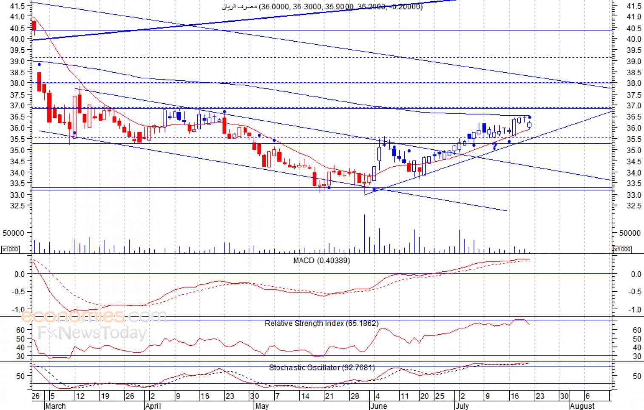644x410 pixels.
Task: Click date label 25 in June
Action: (440, 396)
